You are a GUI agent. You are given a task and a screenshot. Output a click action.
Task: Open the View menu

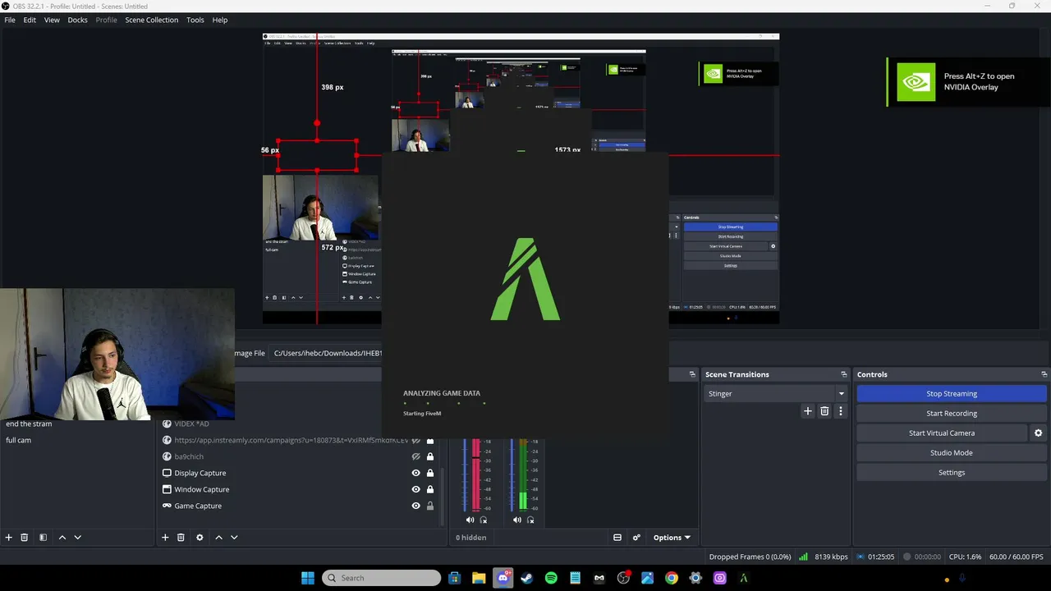tap(52, 20)
